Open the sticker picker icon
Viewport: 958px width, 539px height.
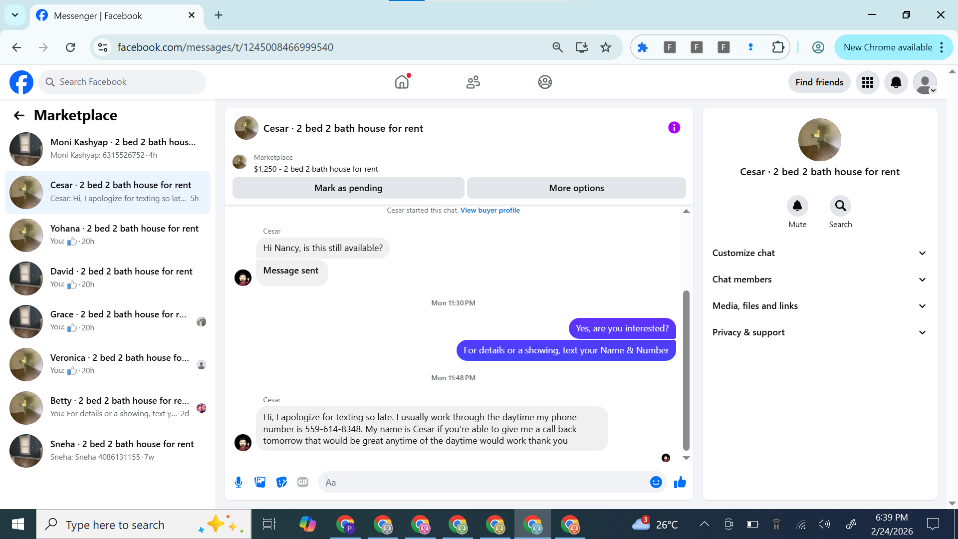(281, 482)
